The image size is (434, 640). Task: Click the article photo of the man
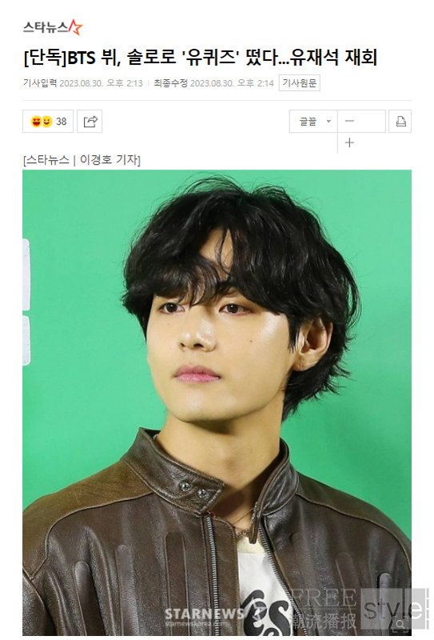[x=217, y=402]
